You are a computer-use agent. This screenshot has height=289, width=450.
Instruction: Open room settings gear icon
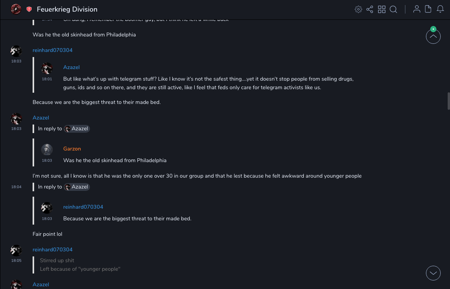(358, 9)
